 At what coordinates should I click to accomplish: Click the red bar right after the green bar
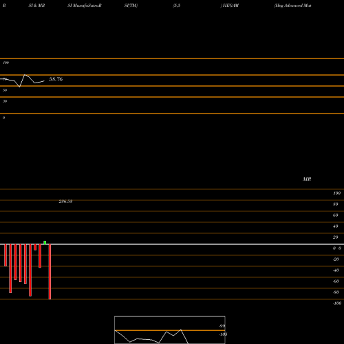click(x=50, y=272)
